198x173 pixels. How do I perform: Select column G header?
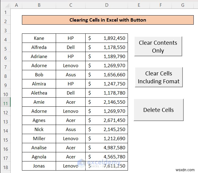[182, 5]
